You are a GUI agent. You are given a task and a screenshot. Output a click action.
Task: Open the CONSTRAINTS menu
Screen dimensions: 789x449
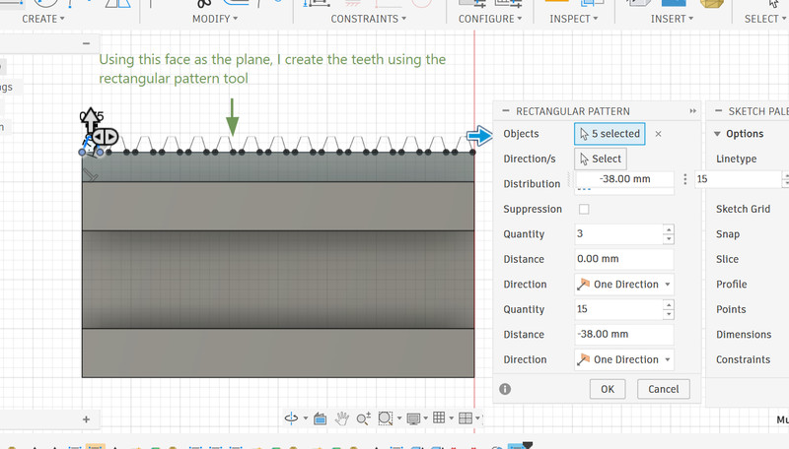coord(368,19)
